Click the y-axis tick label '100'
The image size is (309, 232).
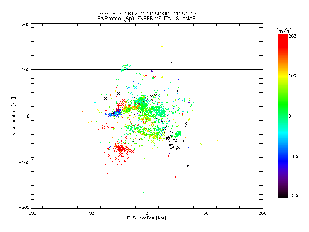pos(25,70)
